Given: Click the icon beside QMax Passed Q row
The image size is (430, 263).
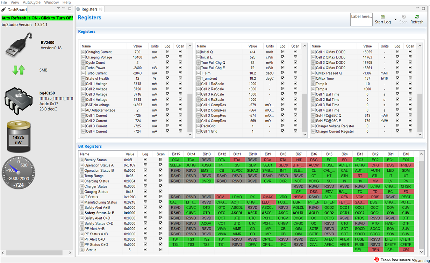Looking at the screenshot, I should click(313, 73).
